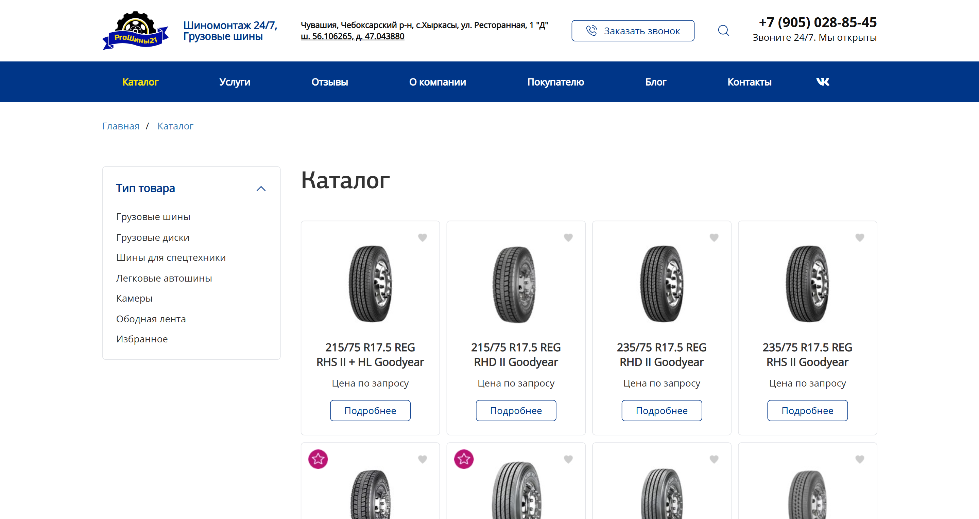Click the Шиномонтаж 24/7, Грузовые шины slogan
The width and height of the screenshot is (979, 519).
(230, 31)
